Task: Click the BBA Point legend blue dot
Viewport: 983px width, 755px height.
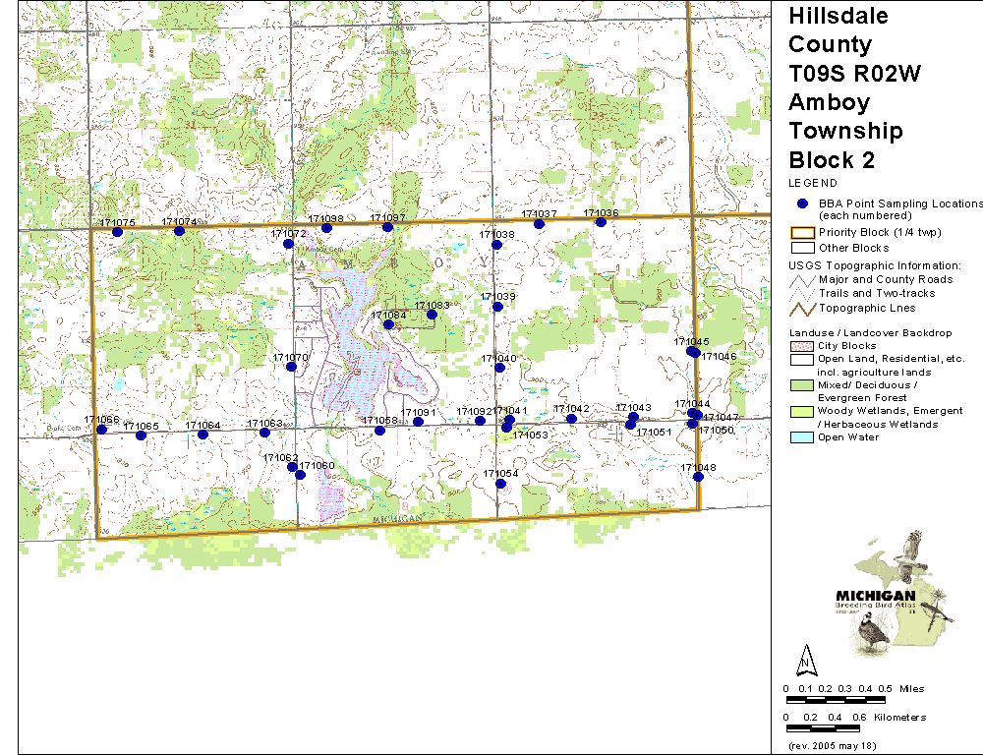Action: click(802, 203)
